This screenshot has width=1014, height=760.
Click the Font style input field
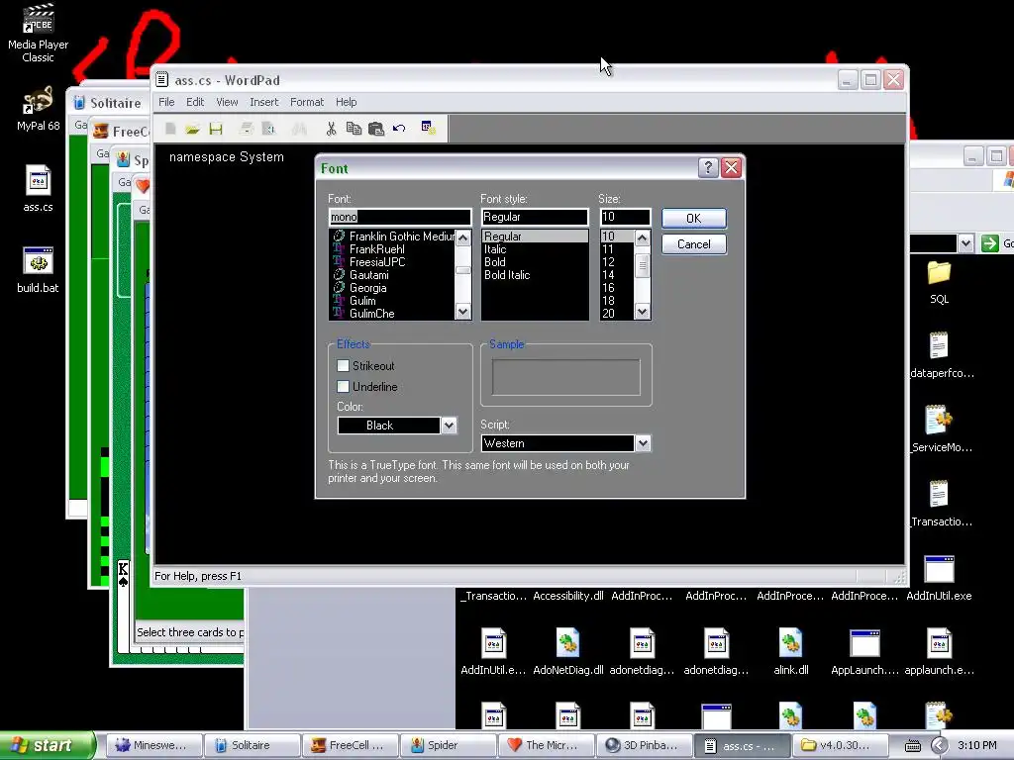click(x=535, y=217)
